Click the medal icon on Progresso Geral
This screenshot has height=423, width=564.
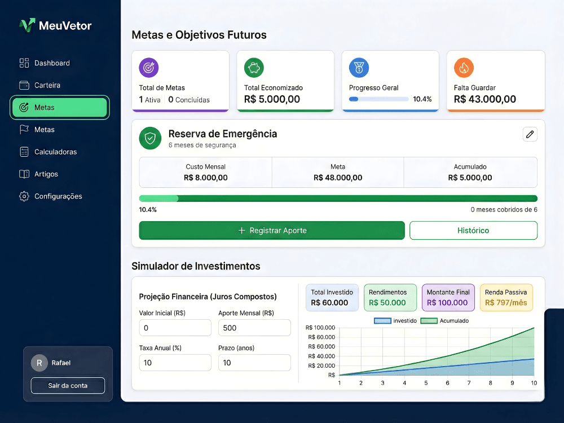tap(359, 67)
